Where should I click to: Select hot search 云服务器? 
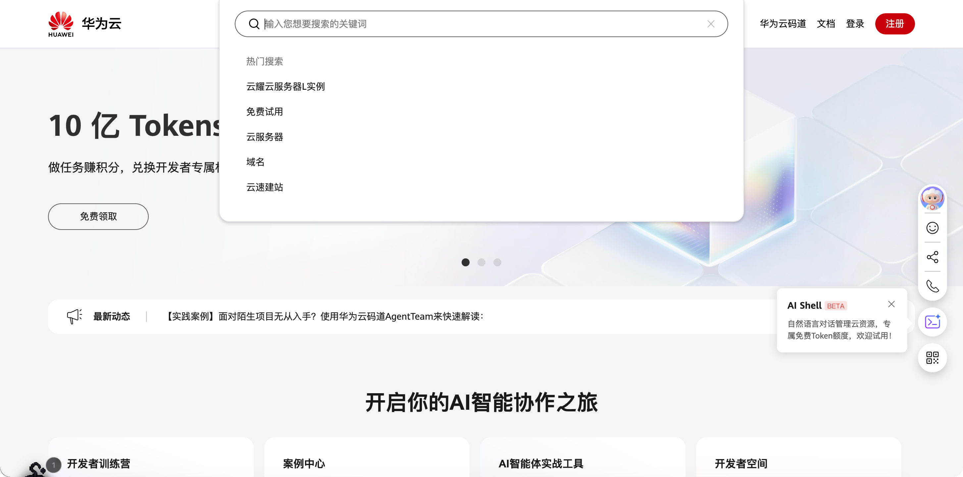click(264, 137)
